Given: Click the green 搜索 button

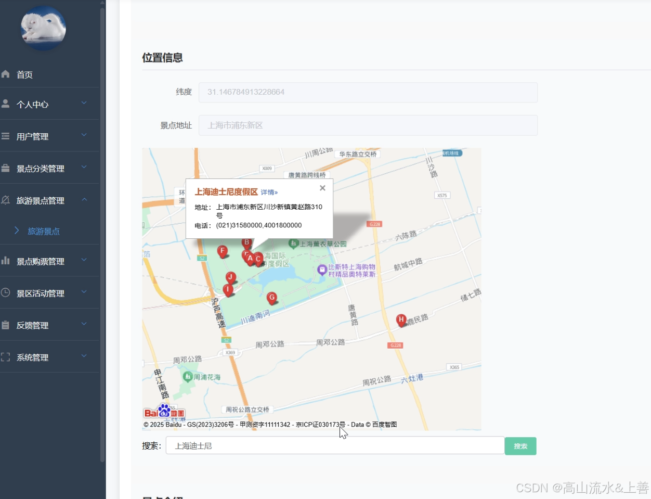Looking at the screenshot, I should tap(520, 446).
